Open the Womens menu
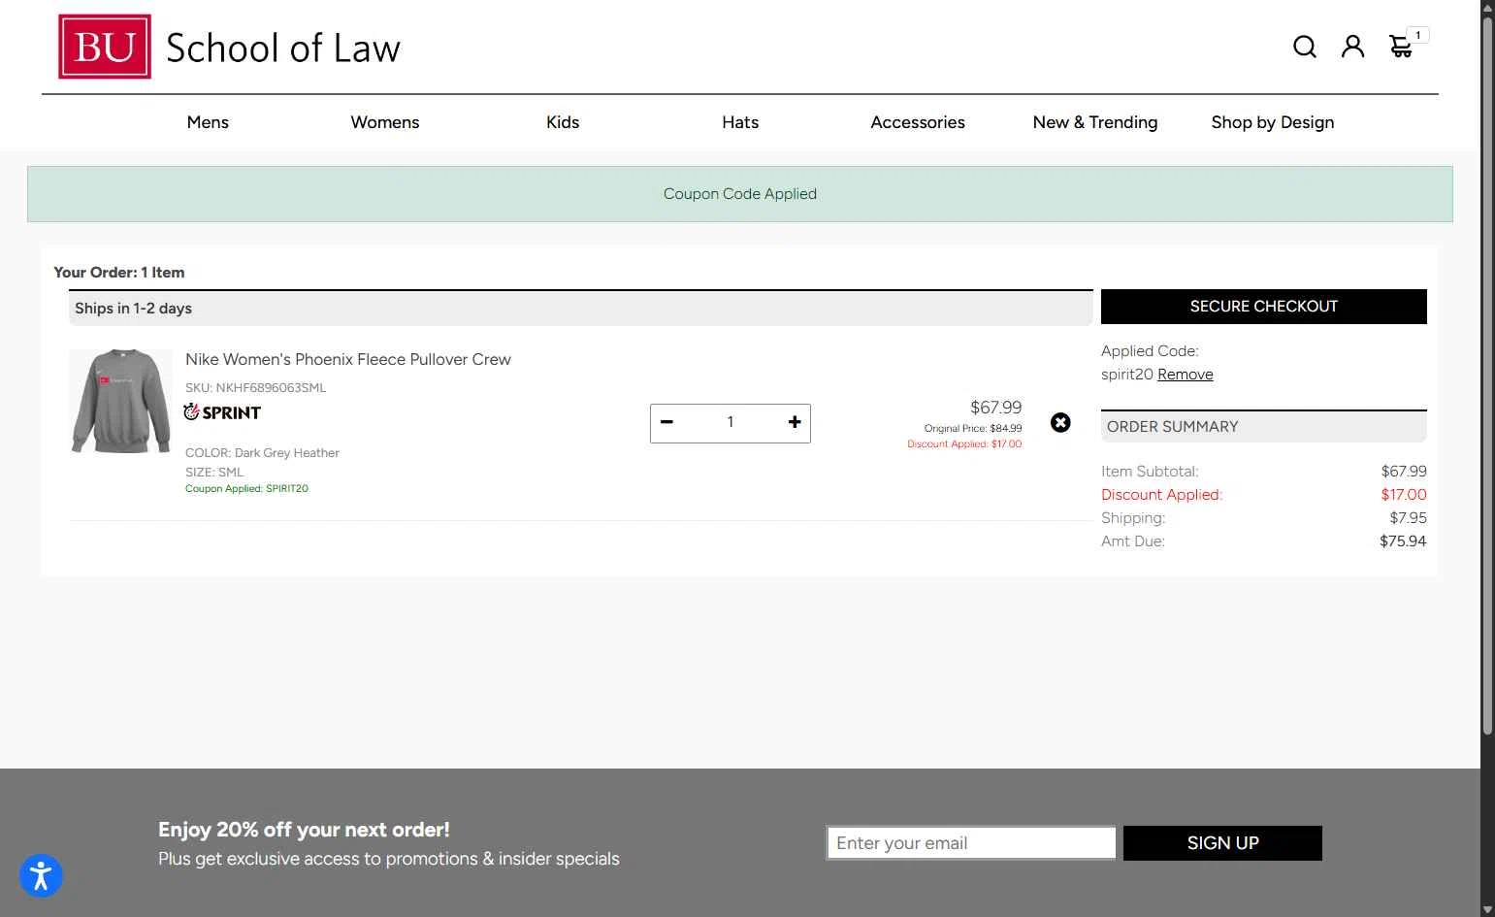Image resolution: width=1495 pixels, height=917 pixels. (385, 122)
